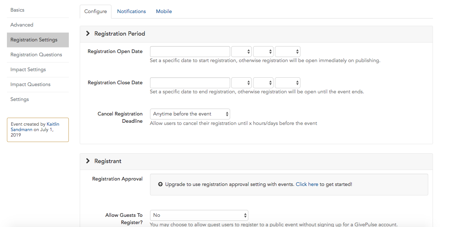Select Registration Settings in the sidebar

[x=38, y=40]
